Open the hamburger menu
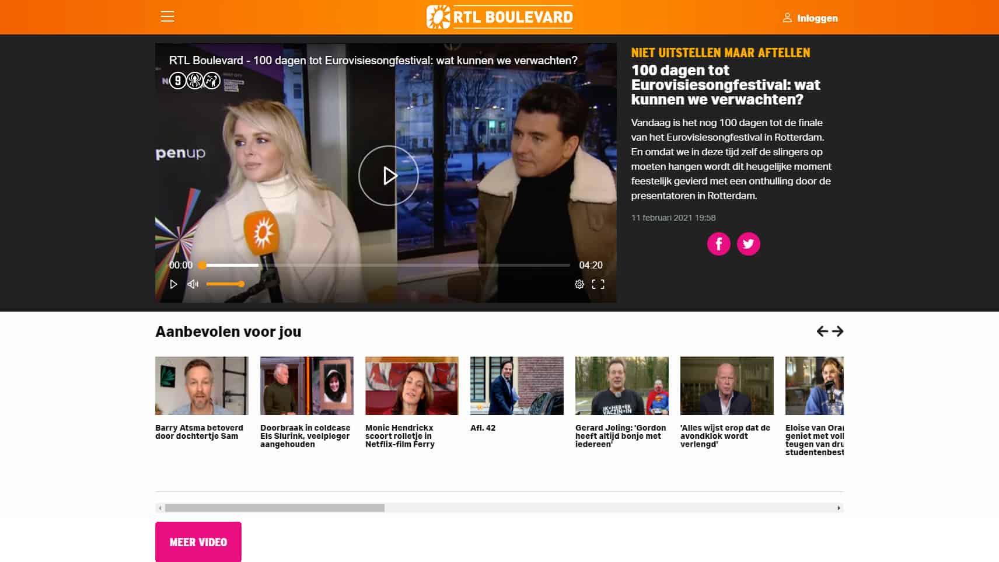999x562 pixels. tap(167, 16)
